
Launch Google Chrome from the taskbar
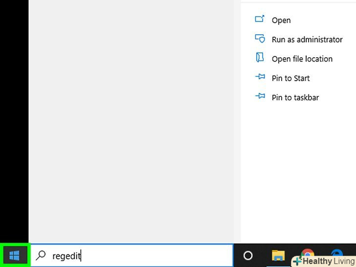308,253
